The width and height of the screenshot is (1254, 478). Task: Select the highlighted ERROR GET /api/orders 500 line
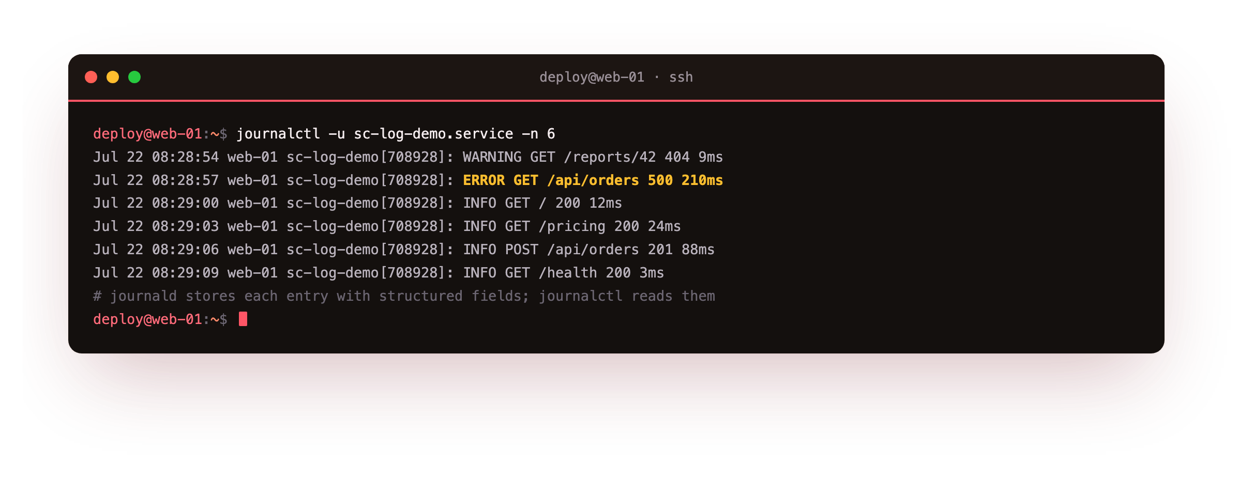point(408,180)
